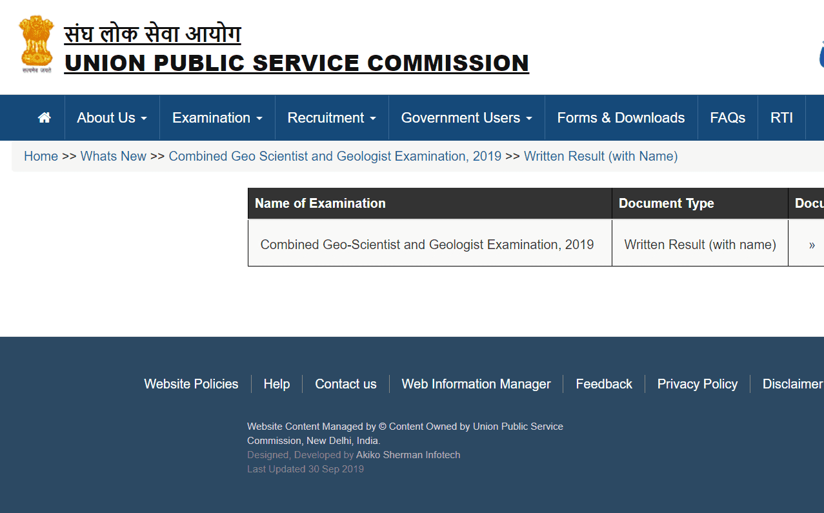The height and width of the screenshot is (513, 824).
Task: Click Written Result (with Name) breadcrumb
Action: (x=601, y=156)
